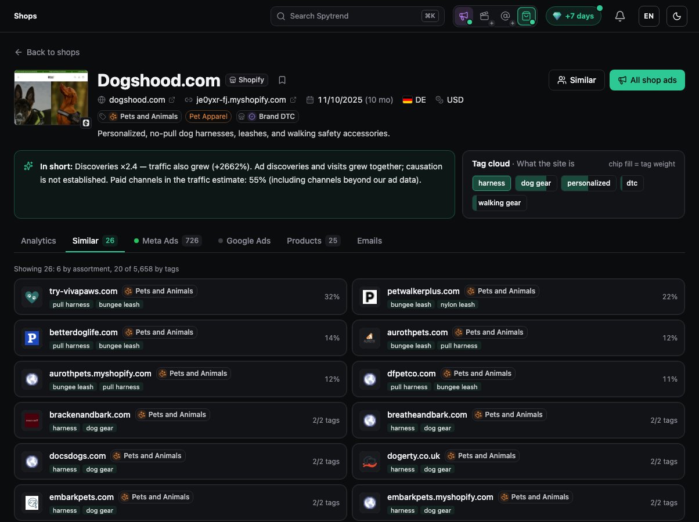The image size is (699, 522).
Task: Click the sparkle icon beside In short summary
Action: (x=28, y=166)
